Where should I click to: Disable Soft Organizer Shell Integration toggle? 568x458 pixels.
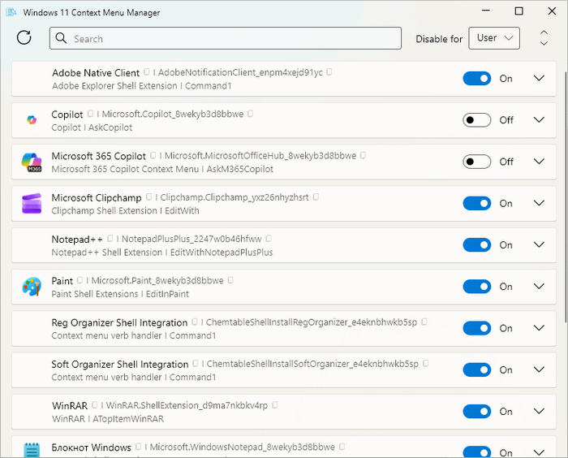pyautogui.click(x=477, y=369)
